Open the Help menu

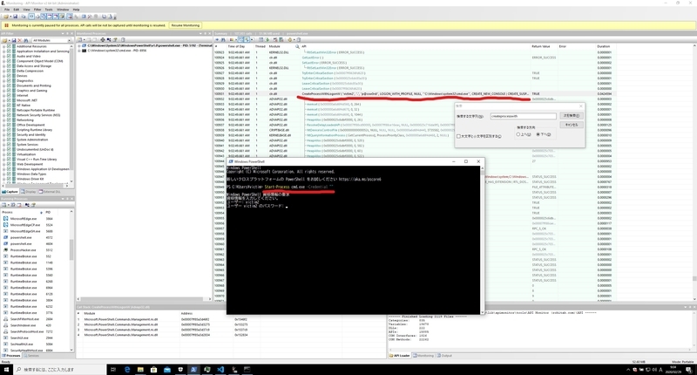click(76, 10)
